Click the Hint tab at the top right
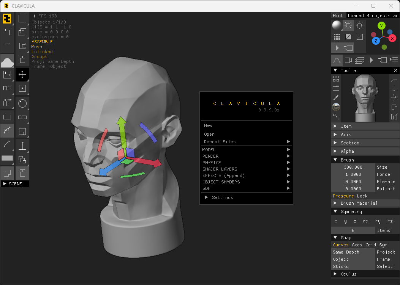400x285 pixels. (338, 15)
